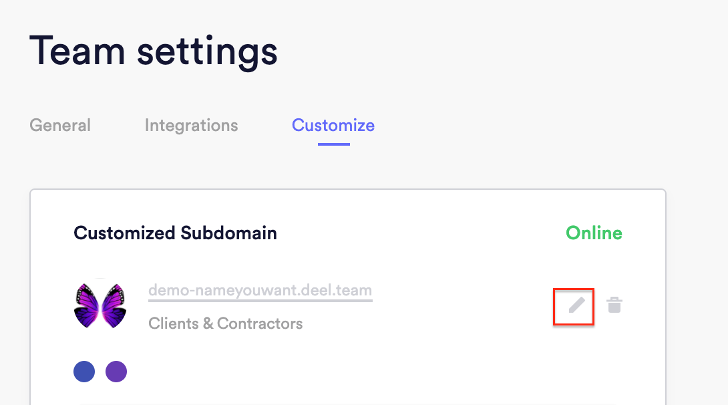728x405 pixels.
Task: Click the gray trash can beside pencil
Action: tap(614, 305)
